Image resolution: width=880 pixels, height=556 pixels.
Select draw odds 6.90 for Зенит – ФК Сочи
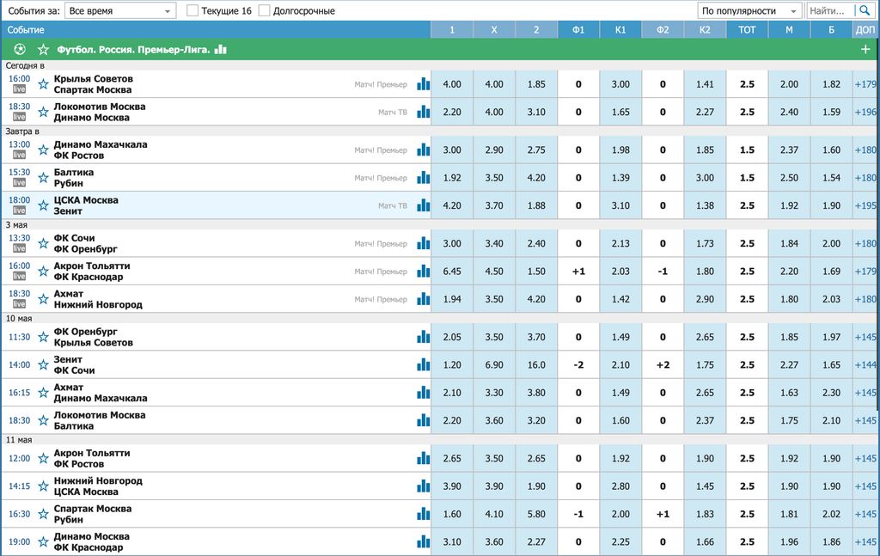494,364
